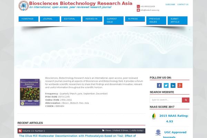Image resolution: width=207 pixels, height=138 pixels.
Task: Open the Olive Mill Wastewater article link
Action: [x=77, y=136]
